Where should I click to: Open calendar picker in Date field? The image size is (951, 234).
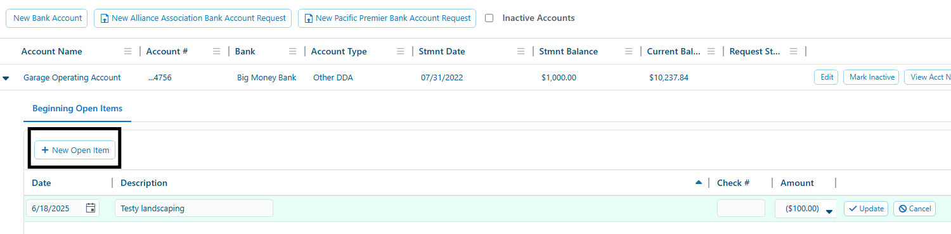point(91,208)
